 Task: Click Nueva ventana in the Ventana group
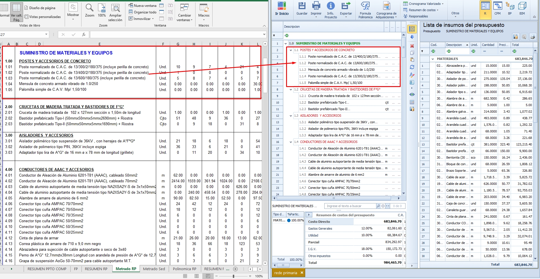(142, 5)
